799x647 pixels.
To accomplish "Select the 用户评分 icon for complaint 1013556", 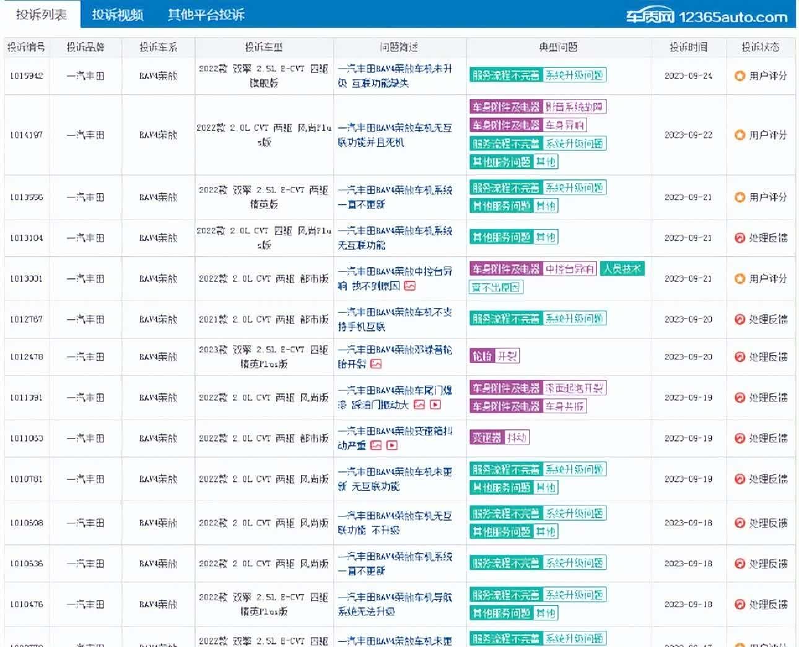I will tap(740, 197).
